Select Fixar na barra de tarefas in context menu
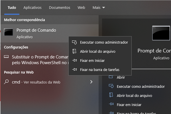 [x=100, y=70]
